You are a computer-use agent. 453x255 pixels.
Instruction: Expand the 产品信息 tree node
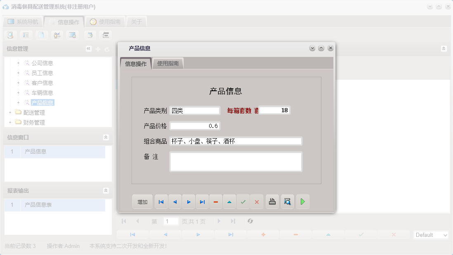[18, 102]
